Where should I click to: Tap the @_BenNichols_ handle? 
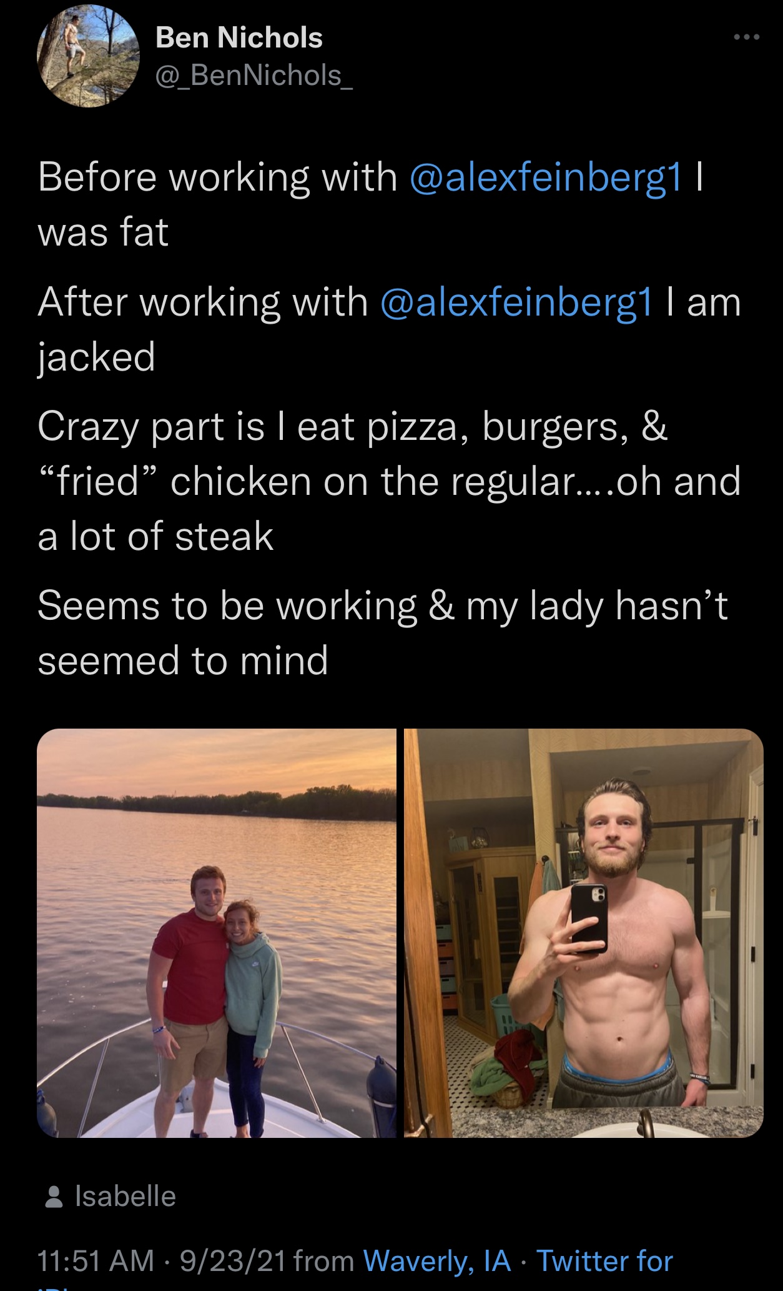point(254,76)
